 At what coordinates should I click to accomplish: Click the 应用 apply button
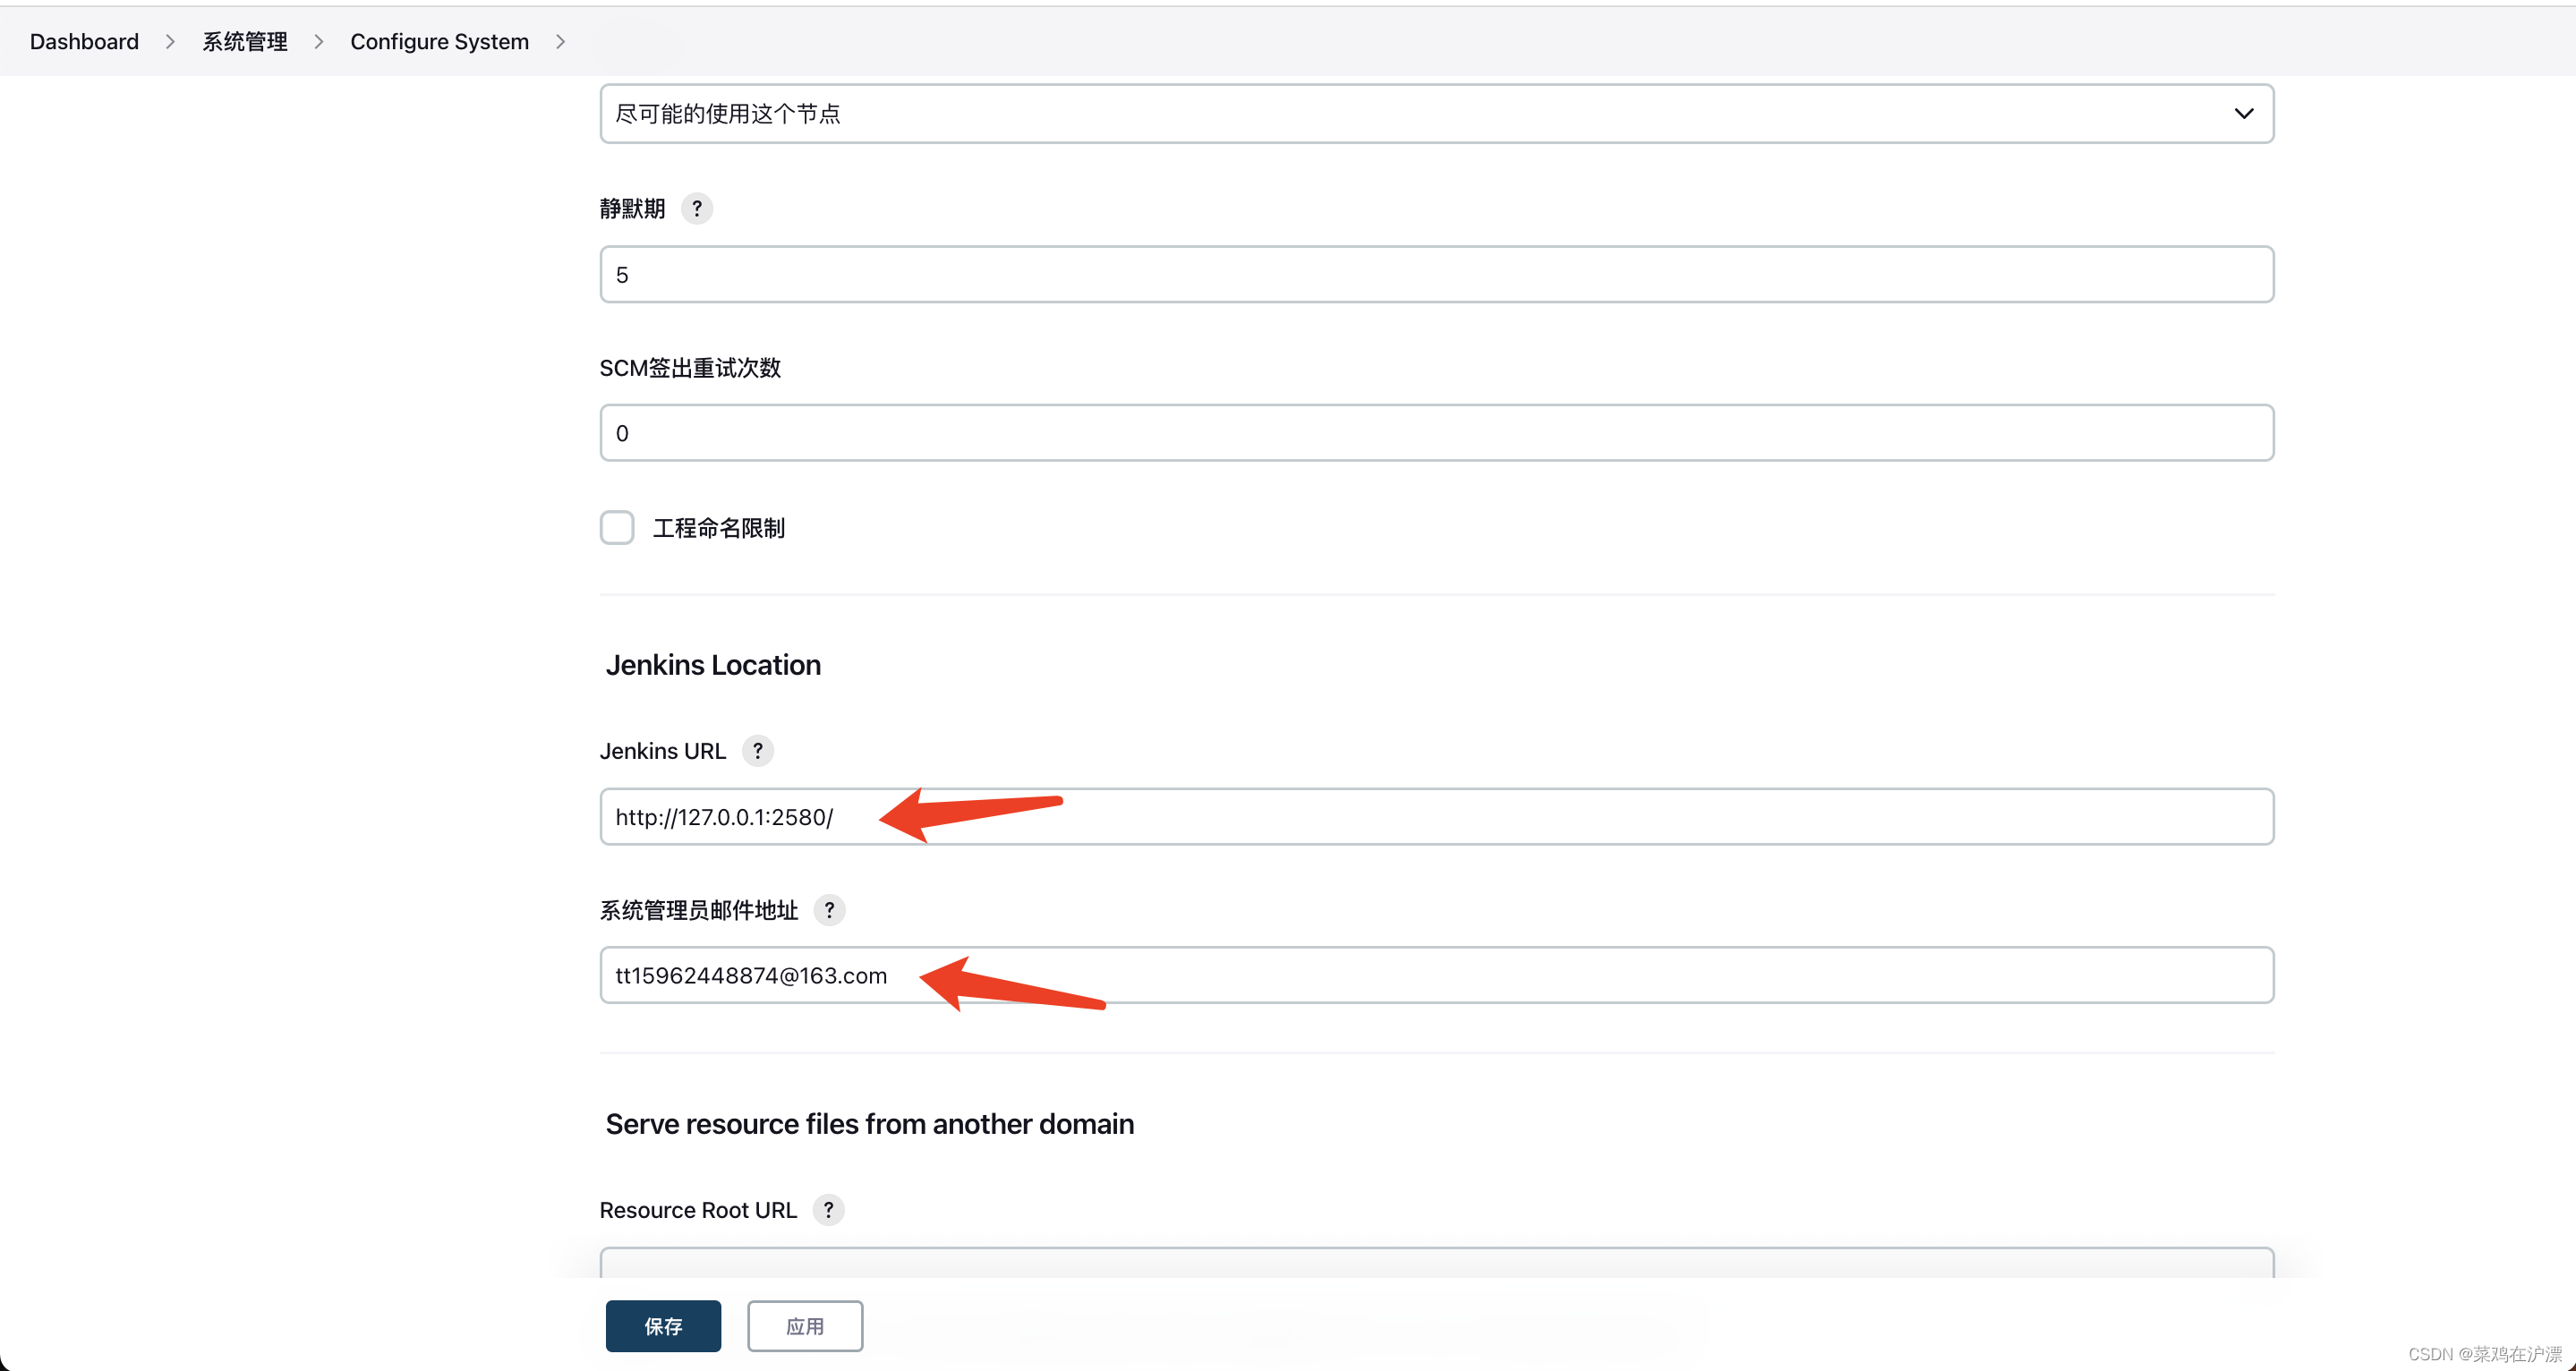coord(804,1325)
